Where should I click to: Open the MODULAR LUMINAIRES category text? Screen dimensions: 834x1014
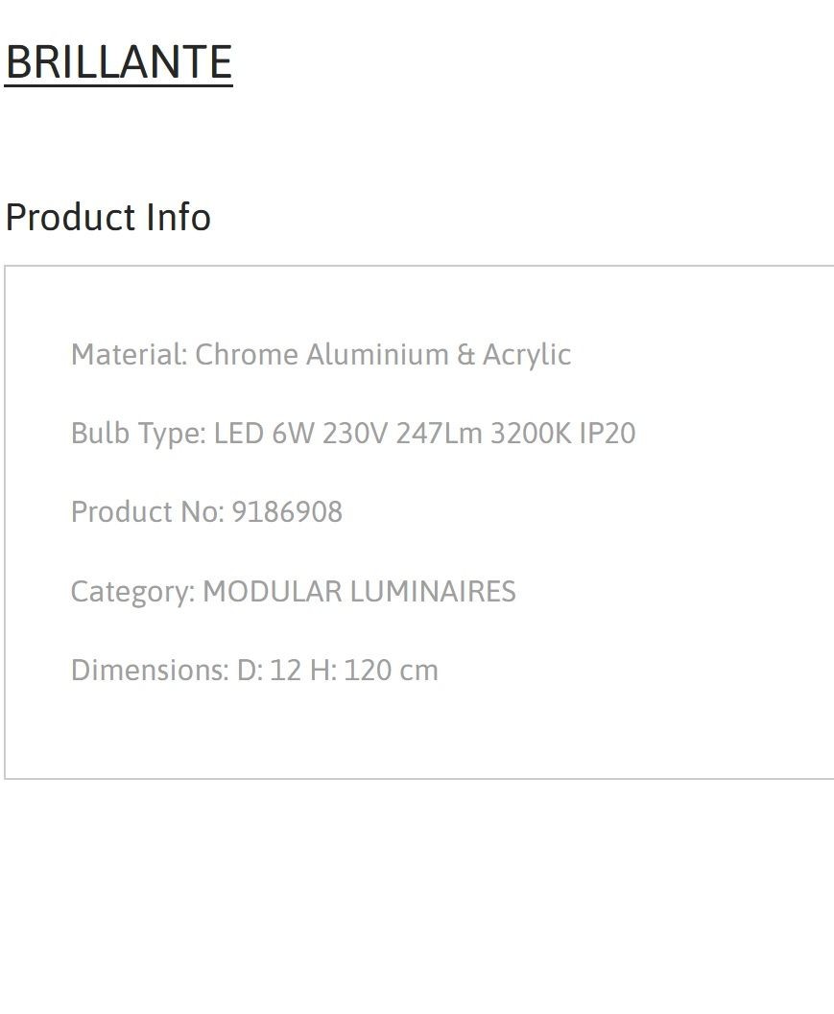click(x=359, y=592)
